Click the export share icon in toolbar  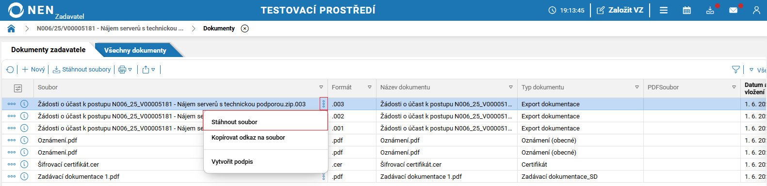point(146,70)
